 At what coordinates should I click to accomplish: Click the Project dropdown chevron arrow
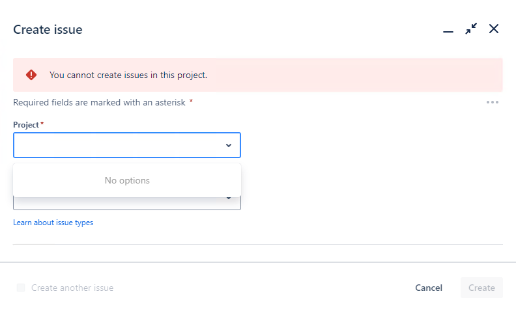229,145
